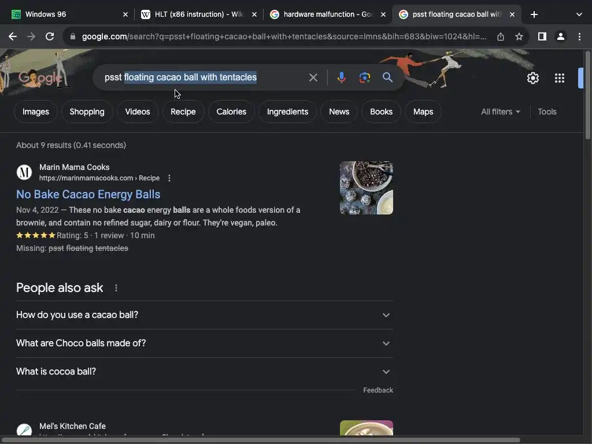592x444 pixels.
Task: Go back to the previous page
Action: [x=13, y=36]
